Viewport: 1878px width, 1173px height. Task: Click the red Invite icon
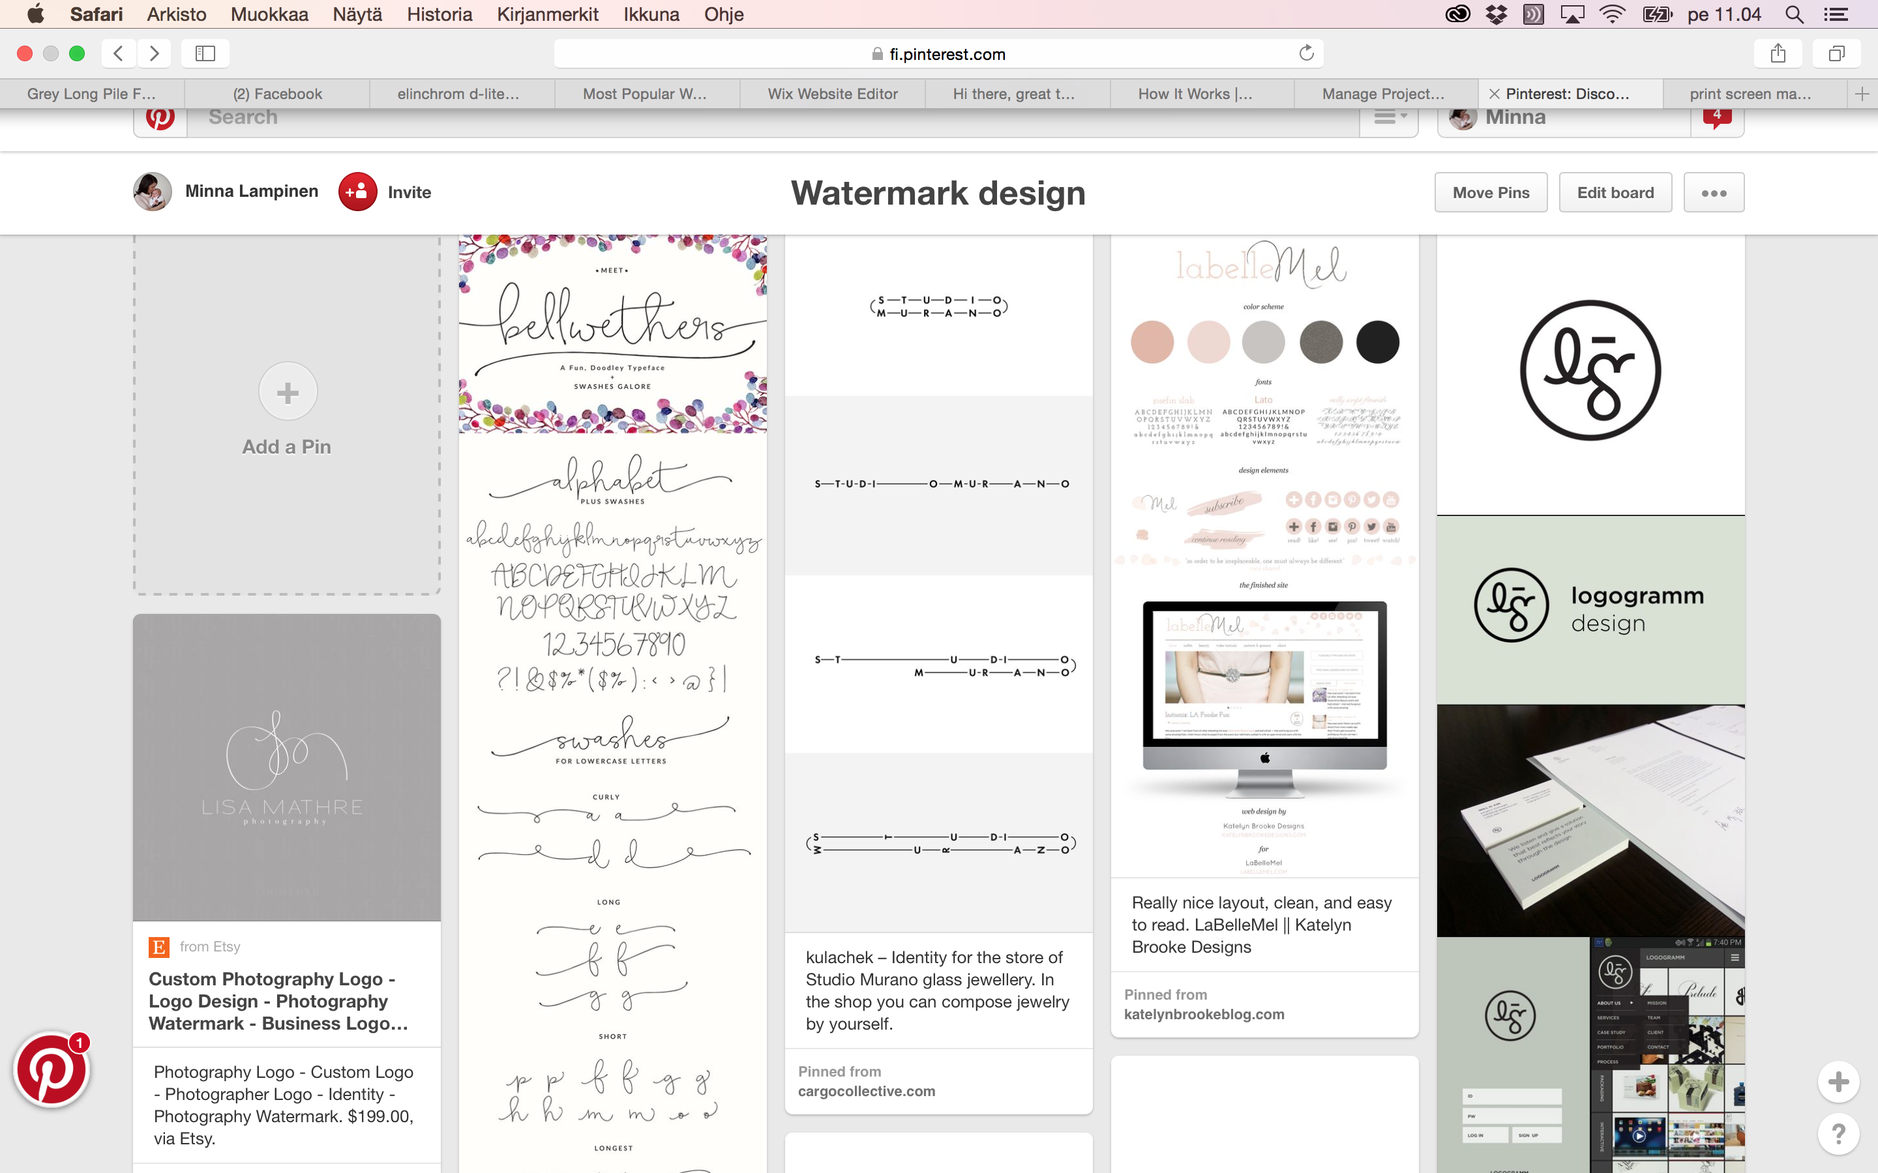coord(358,192)
